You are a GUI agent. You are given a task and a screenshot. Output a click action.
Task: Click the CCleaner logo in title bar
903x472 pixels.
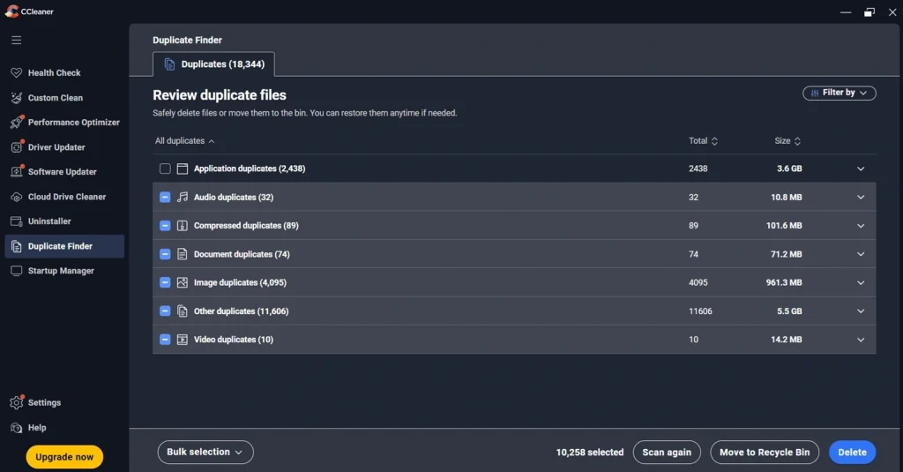click(11, 11)
